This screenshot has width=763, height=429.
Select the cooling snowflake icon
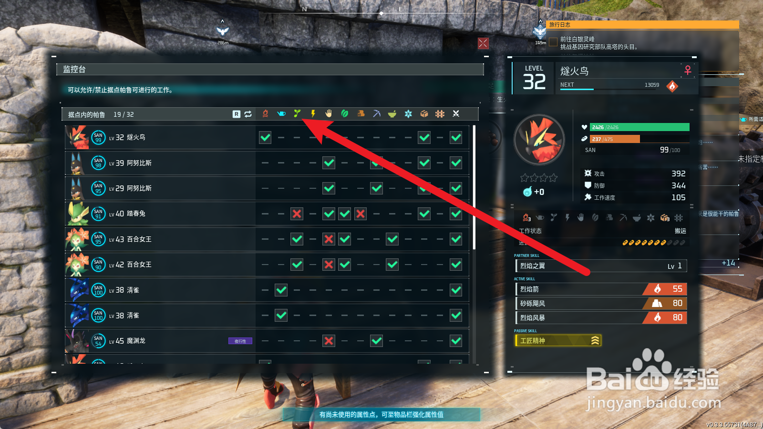pyautogui.click(x=408, y=113)
